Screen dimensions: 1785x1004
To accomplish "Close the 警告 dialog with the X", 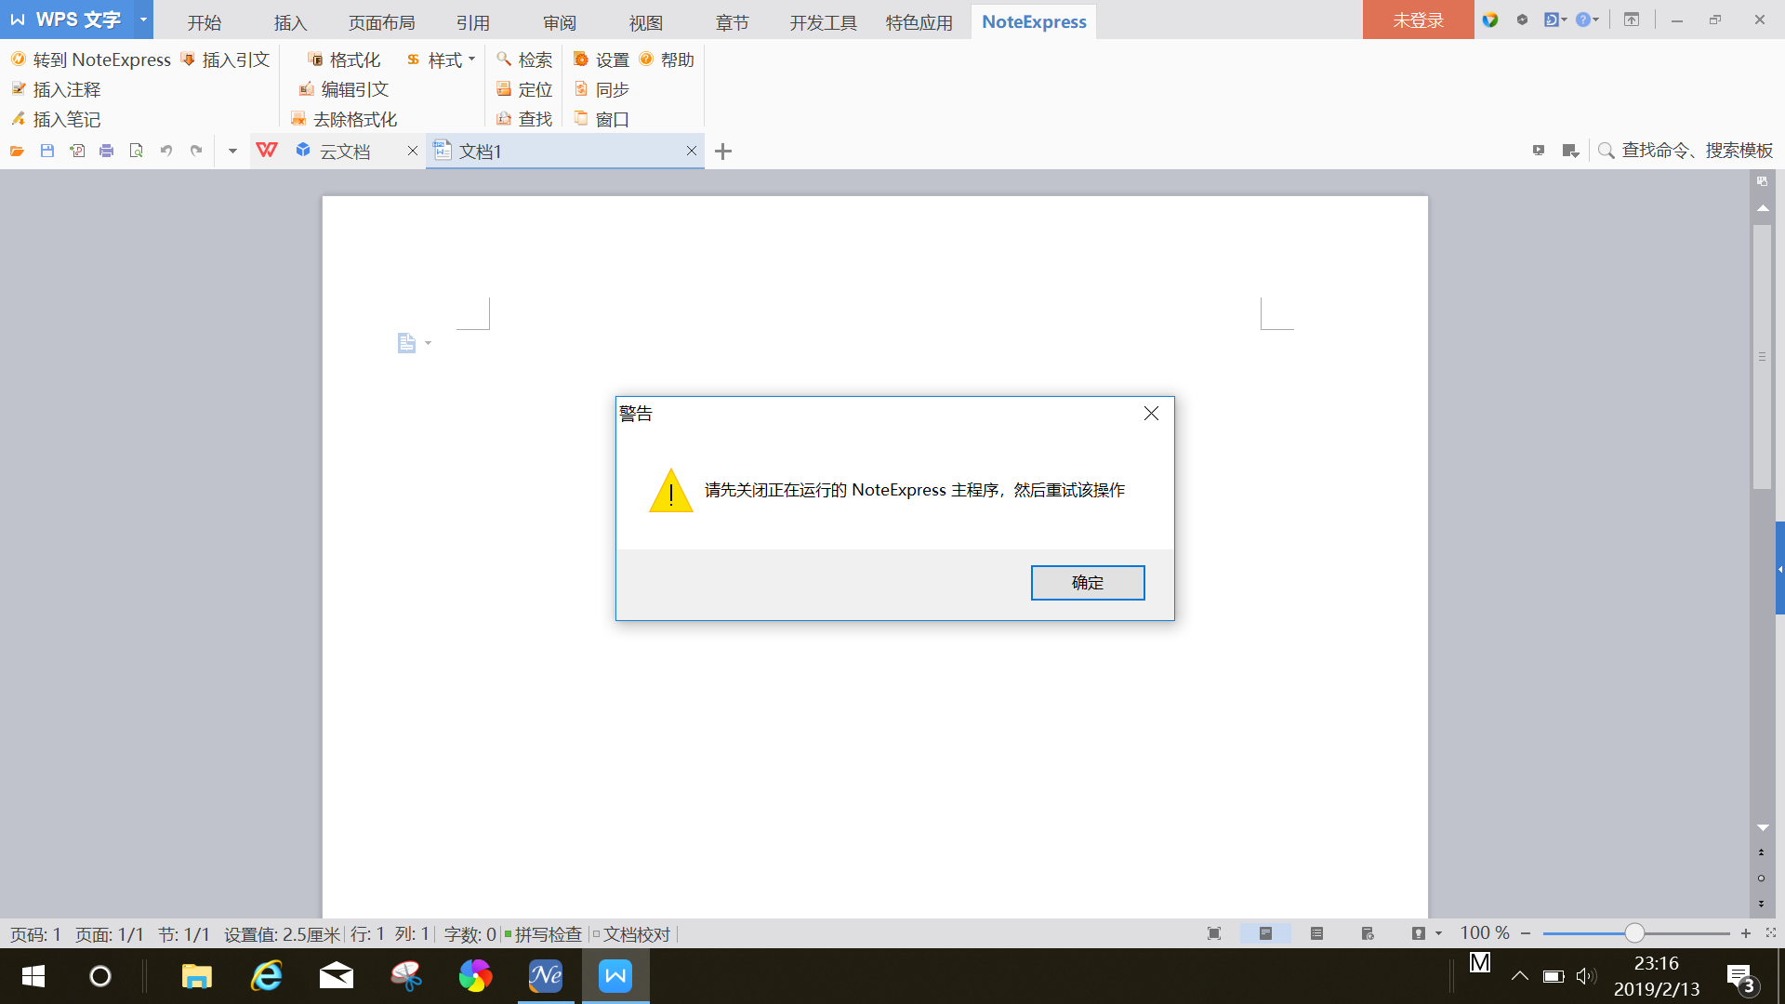I will point(1151,414).
